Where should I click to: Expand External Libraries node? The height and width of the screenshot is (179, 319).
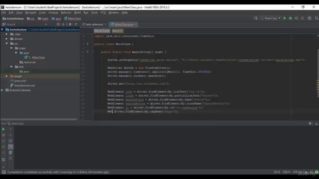pyautogui.click(x=2, y=90)
